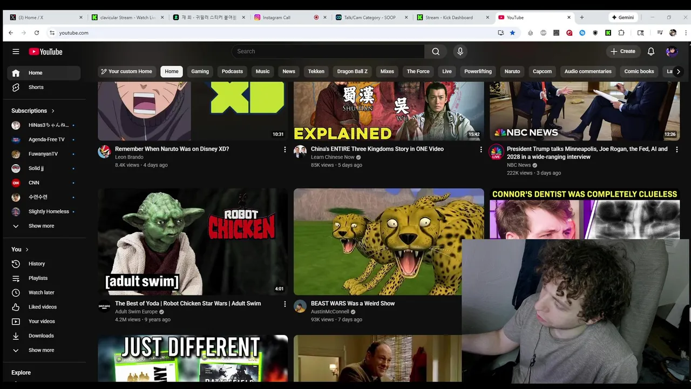
Task: Click the search input field
Action: pyautogui.click(x=328, y=51)
